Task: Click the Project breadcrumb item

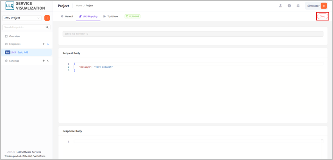Action: [x=89, y=6]
